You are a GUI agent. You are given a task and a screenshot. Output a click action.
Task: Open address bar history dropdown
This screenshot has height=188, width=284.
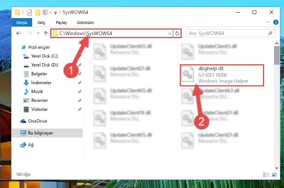[170, 33]
